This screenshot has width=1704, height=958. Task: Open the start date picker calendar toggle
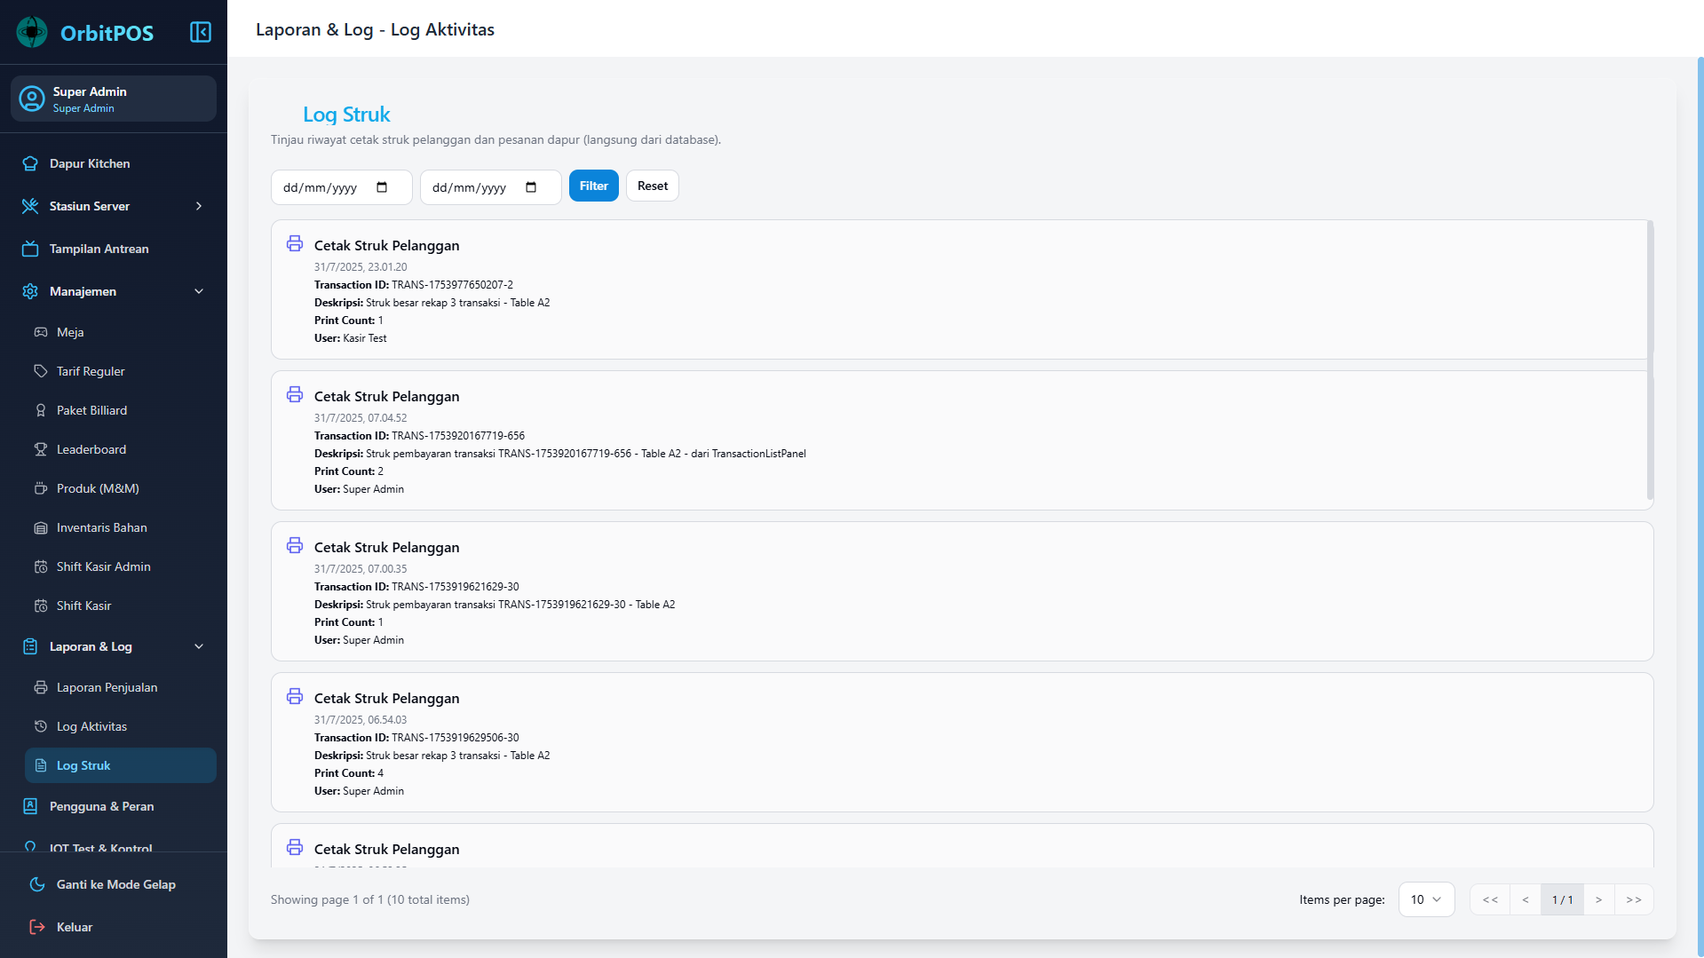pos(382,186)
